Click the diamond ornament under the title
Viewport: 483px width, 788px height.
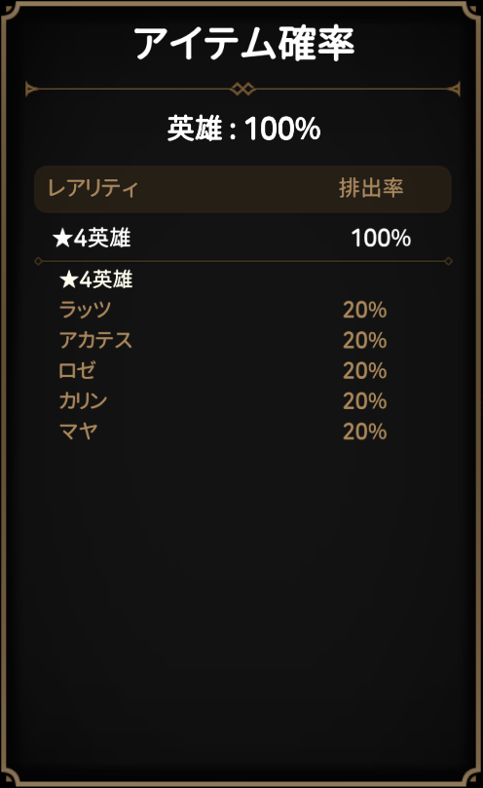point(242,90)
